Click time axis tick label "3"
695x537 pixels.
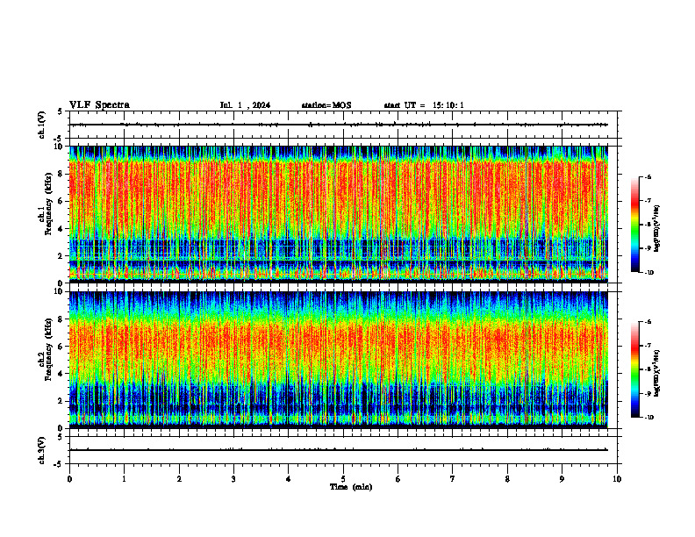click(x=233, y=479)
